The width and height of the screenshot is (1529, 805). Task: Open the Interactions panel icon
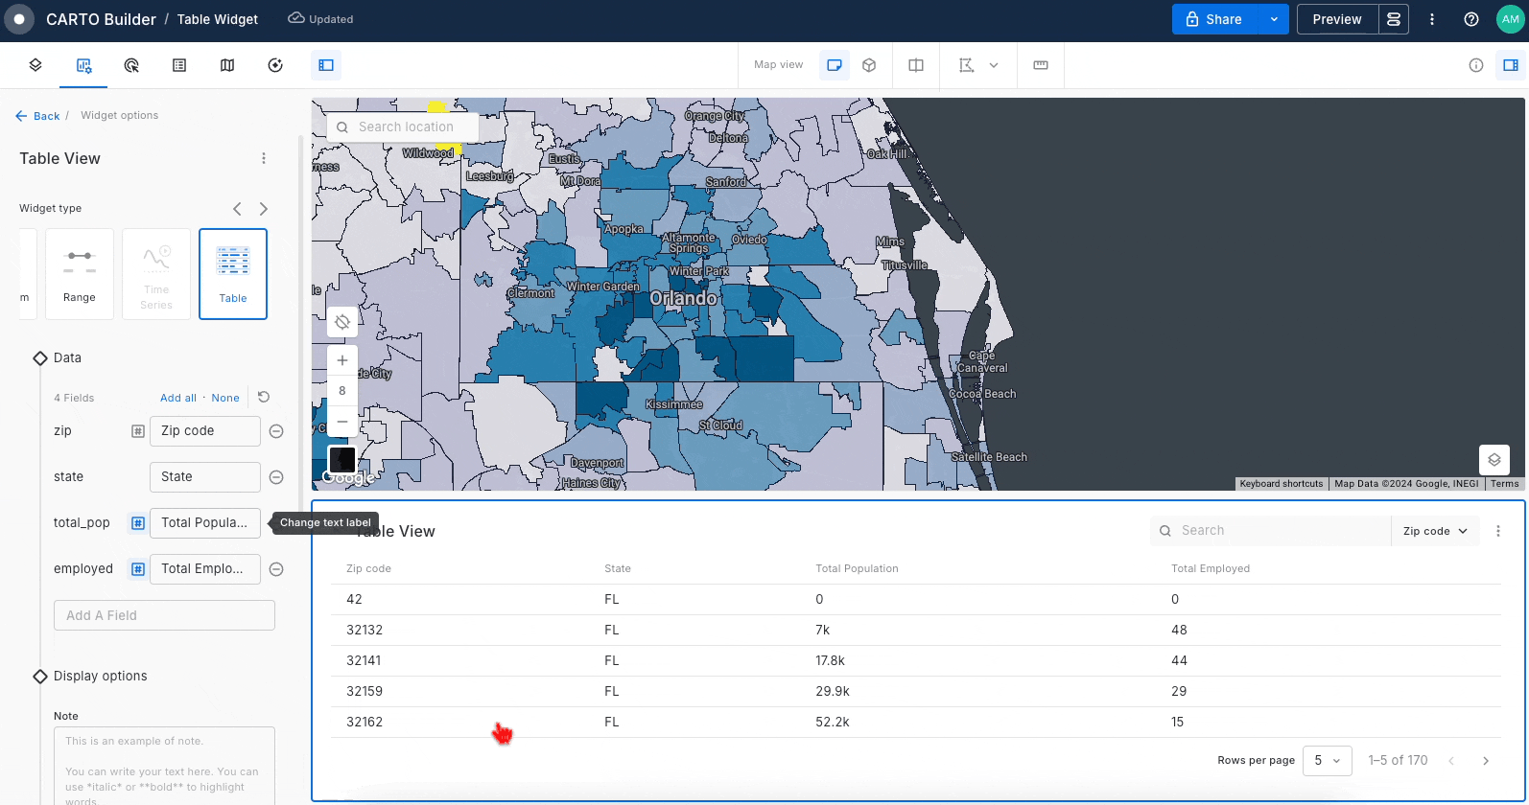click(131, 65)
